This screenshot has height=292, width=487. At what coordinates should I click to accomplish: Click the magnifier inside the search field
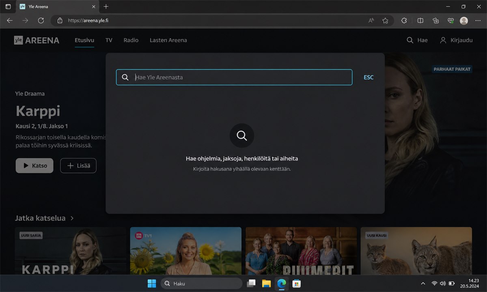(x=125, y=77)
